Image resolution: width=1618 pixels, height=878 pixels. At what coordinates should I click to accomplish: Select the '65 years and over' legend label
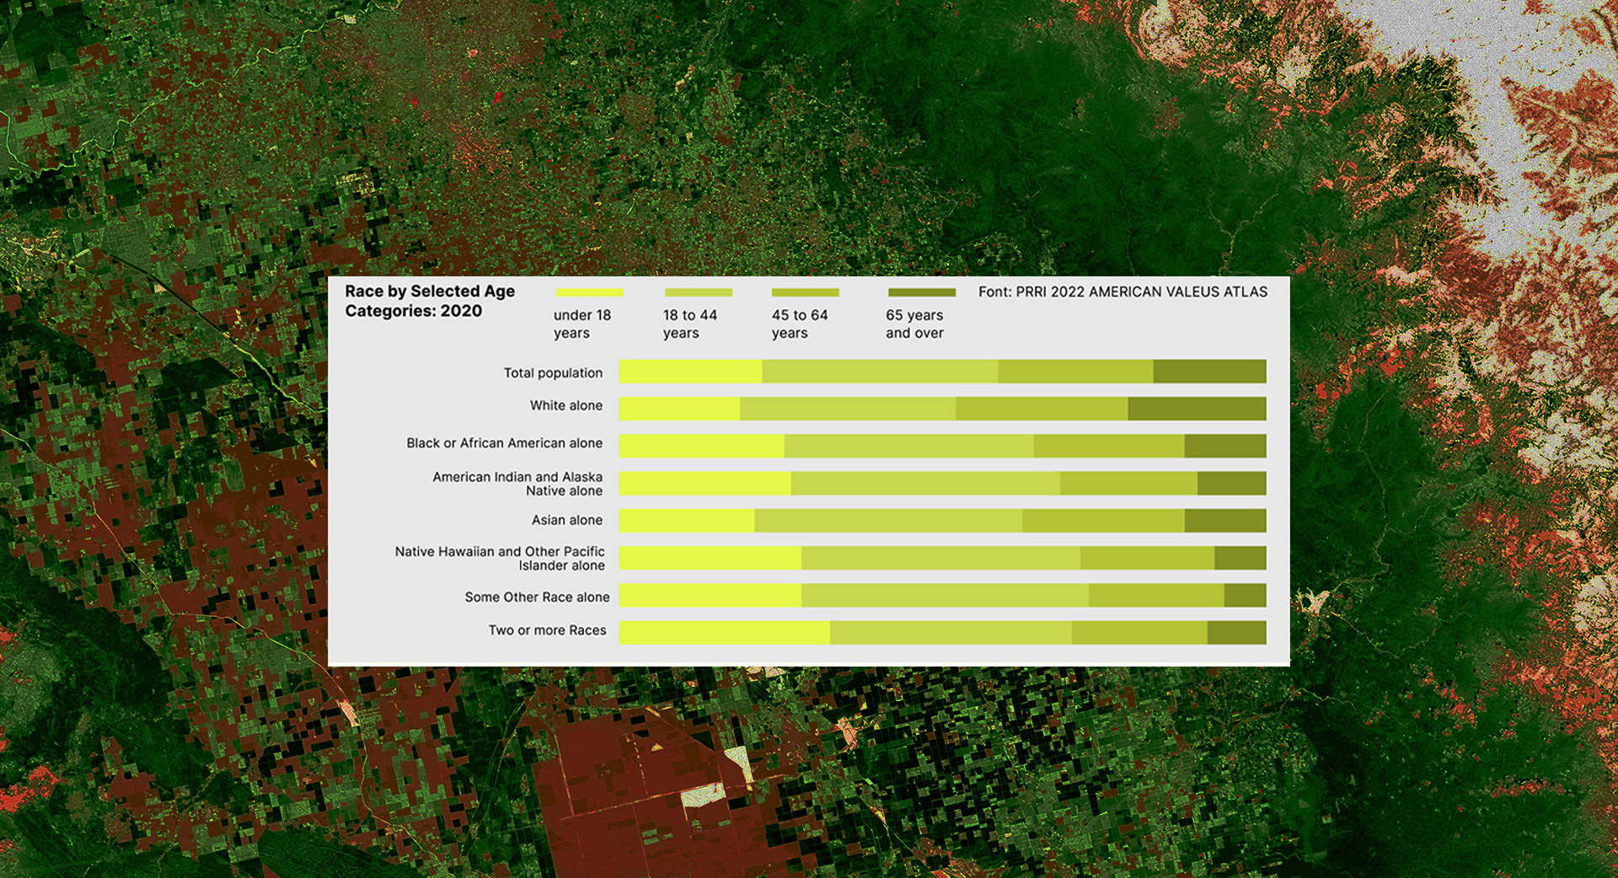[x=914, y=324]
